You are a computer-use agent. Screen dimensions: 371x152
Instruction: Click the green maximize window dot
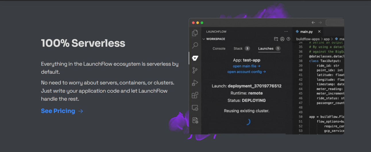202,23
